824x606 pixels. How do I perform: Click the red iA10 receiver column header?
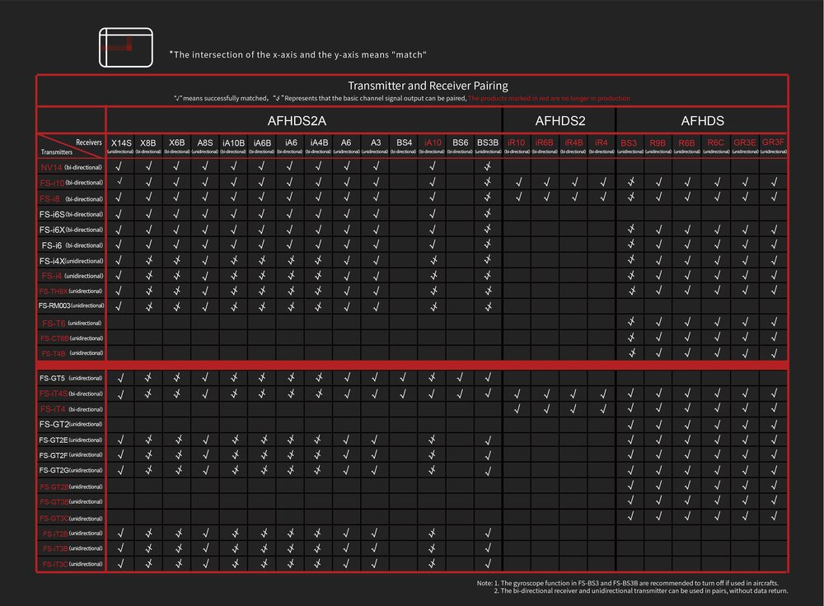tap(432, 146)
